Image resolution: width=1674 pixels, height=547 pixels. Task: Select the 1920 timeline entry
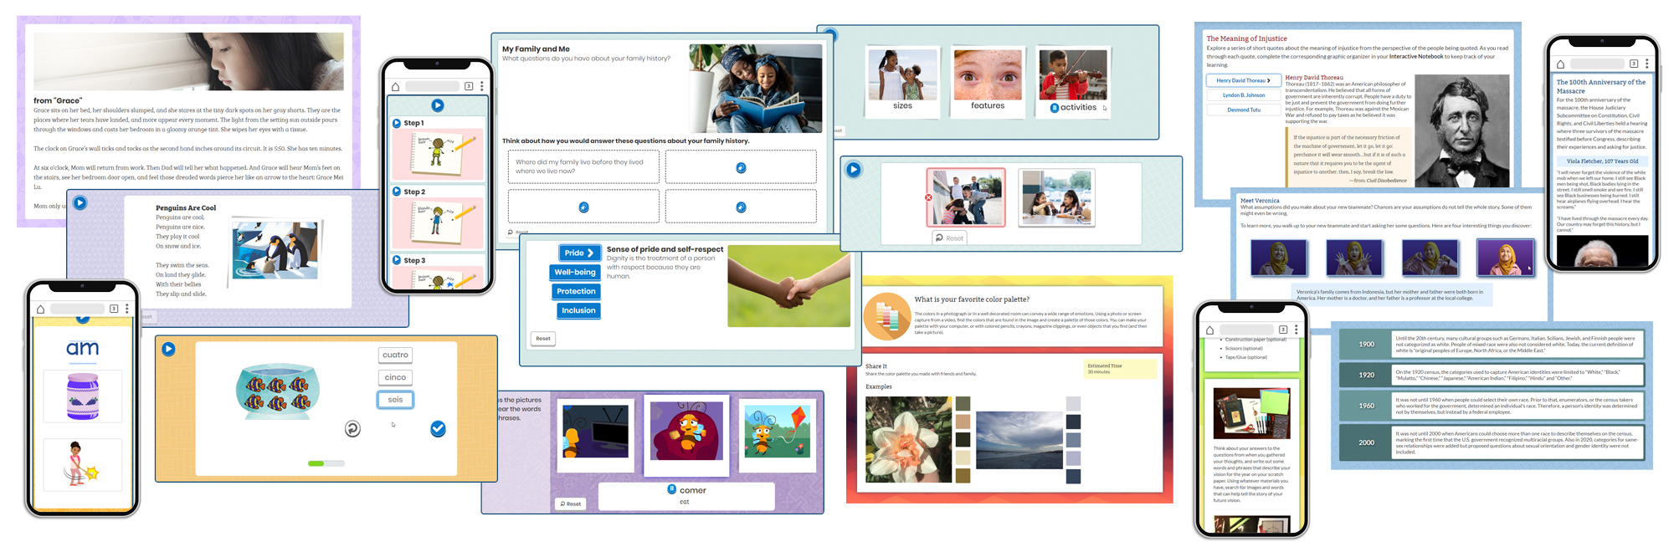[x=1492, y=375]
